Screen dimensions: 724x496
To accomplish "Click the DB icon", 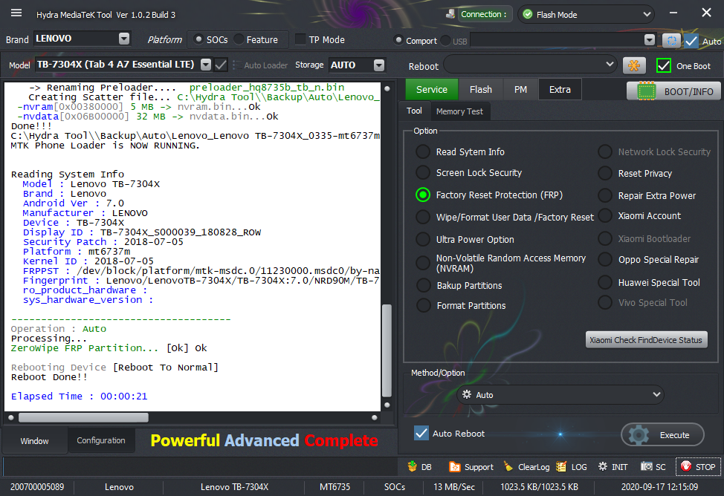I will click(413, 466).
